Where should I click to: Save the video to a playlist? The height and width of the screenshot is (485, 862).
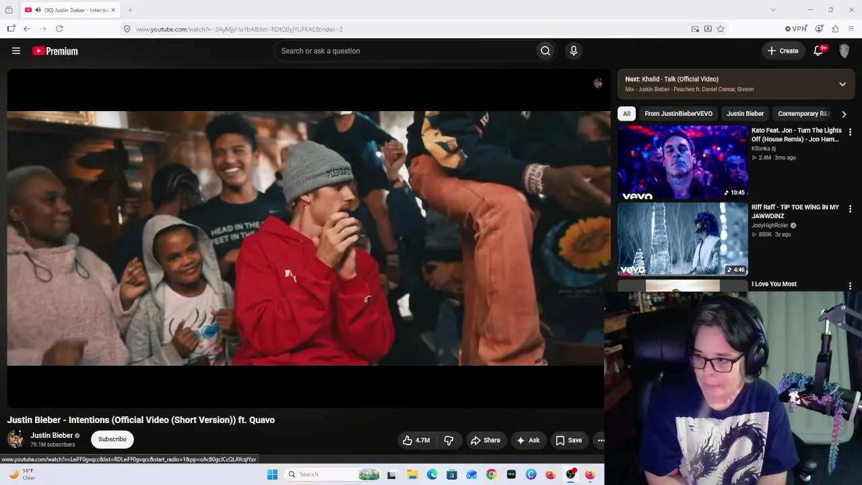569,441
